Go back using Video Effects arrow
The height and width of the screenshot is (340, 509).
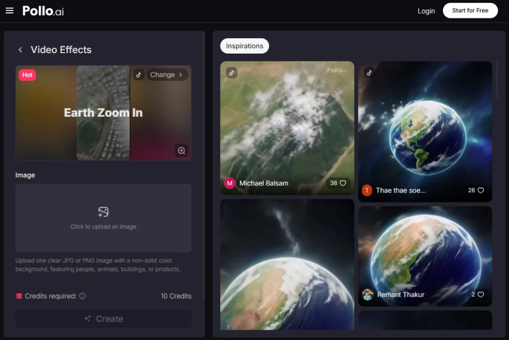[x=20, y=50]
